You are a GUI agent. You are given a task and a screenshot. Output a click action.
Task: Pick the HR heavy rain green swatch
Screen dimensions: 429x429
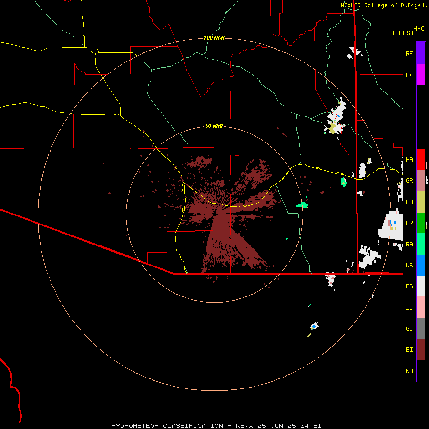tap(421, 223)
